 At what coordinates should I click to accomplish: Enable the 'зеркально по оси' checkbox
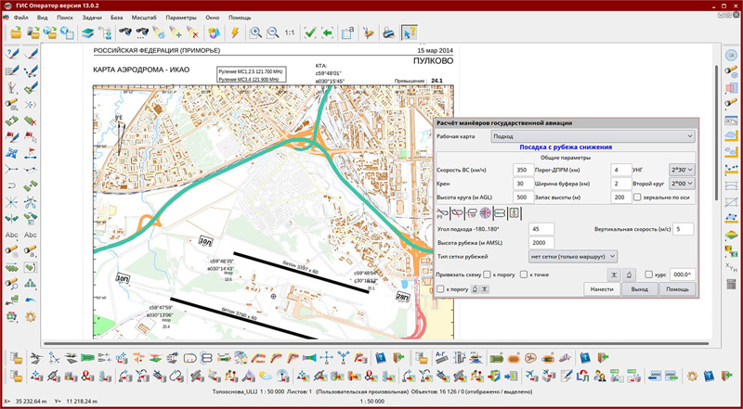coord(637,197)
